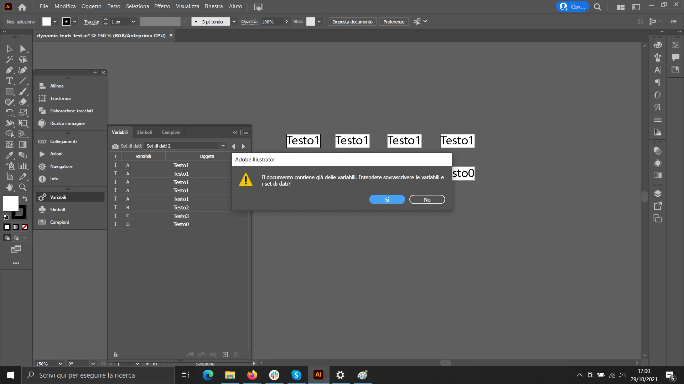This screenshot has height=384, width=684.
Task: Go to next data set arrow
Action: pyautogui.click(x=243, y=146)
